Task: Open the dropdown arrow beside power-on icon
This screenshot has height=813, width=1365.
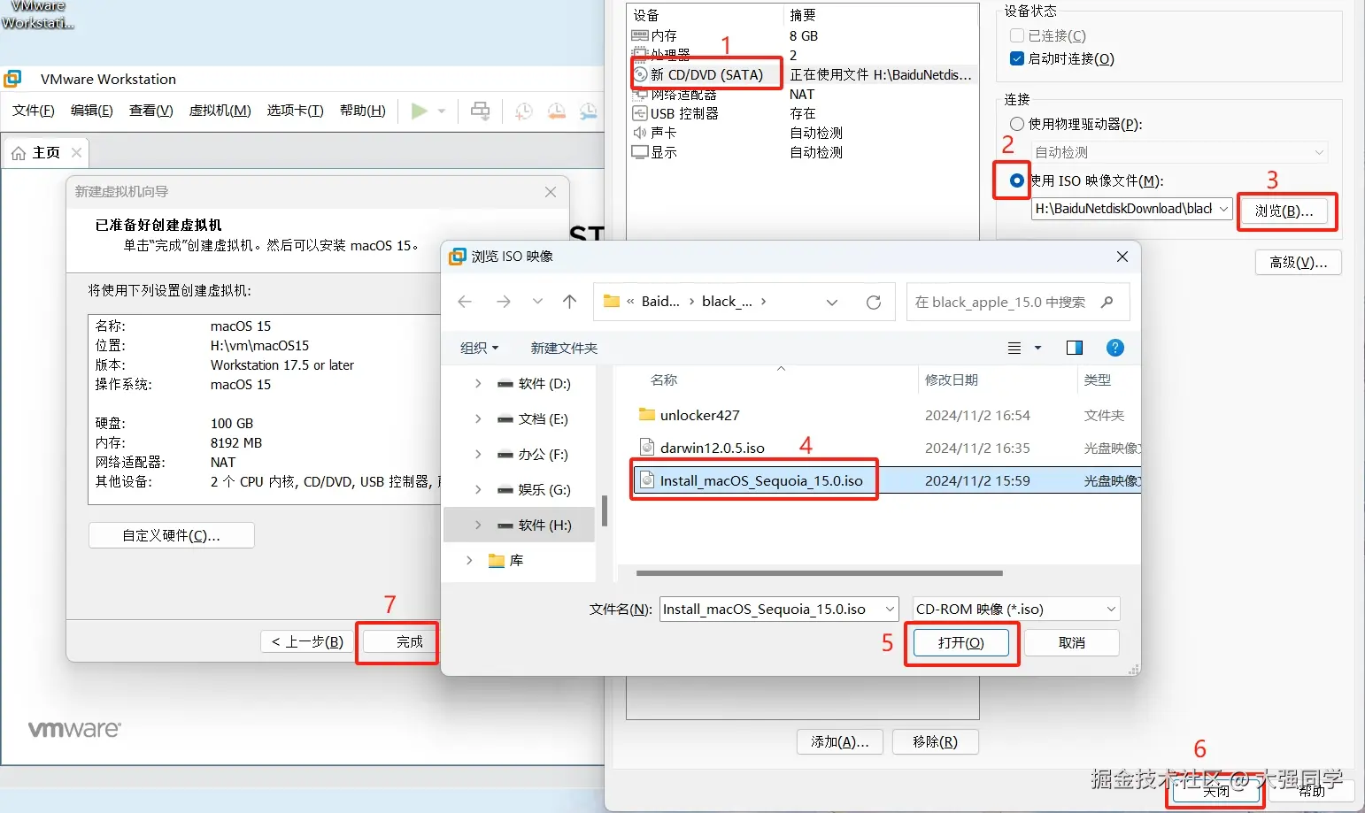Action: point(441,111)
